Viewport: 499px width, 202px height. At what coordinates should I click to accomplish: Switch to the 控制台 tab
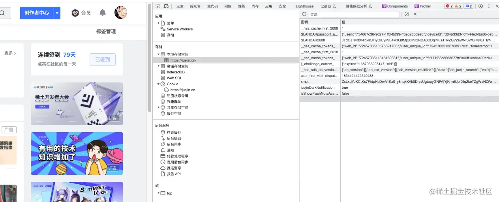[195, 6]
